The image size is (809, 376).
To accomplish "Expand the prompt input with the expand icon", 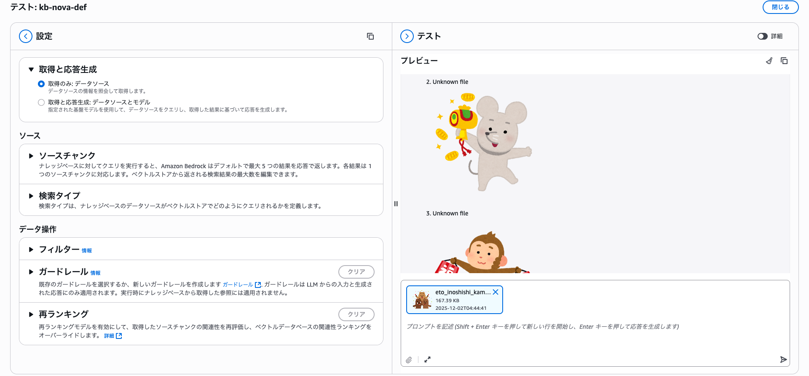I will pos(427,360).
